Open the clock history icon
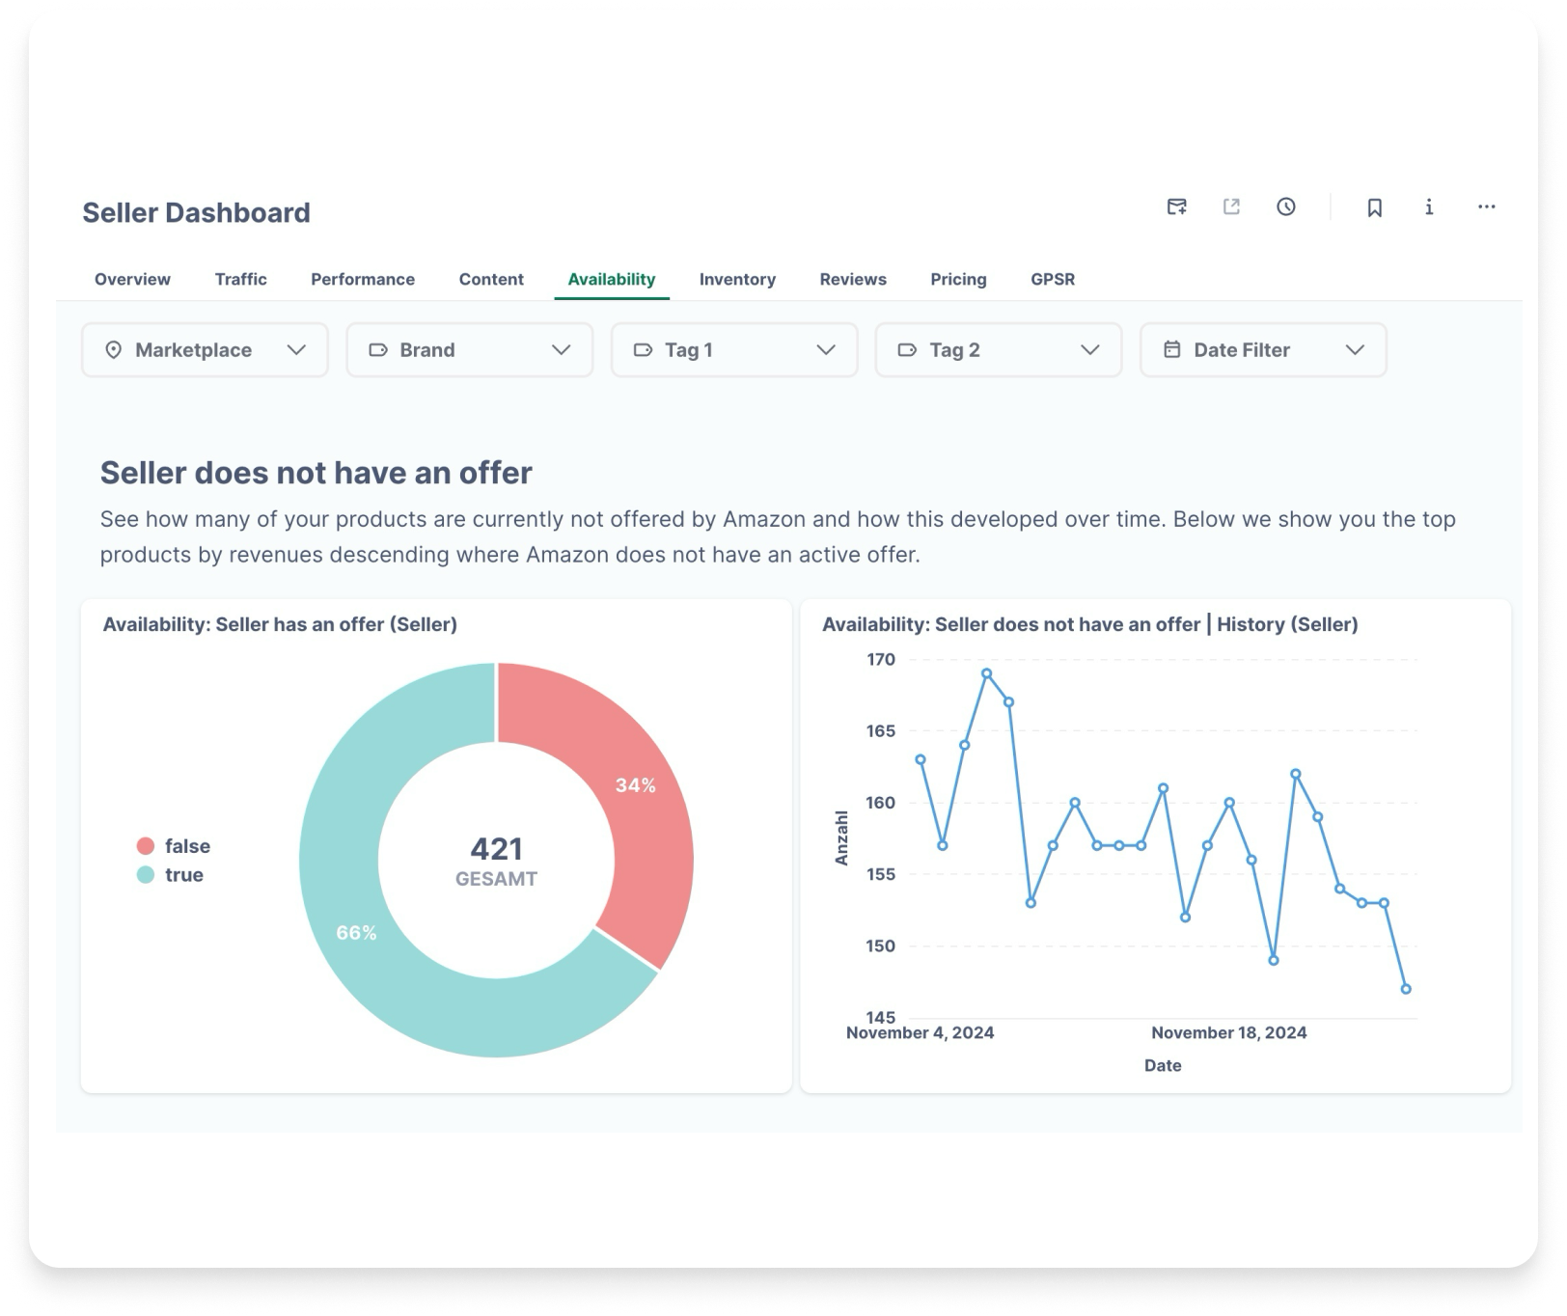Image resolution: width=1567 pixels, height=1316 pixels. [1286, 206]
